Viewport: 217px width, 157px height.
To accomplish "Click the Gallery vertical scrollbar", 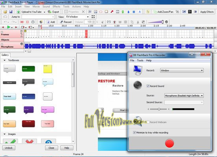I will (x=73, y=101).
